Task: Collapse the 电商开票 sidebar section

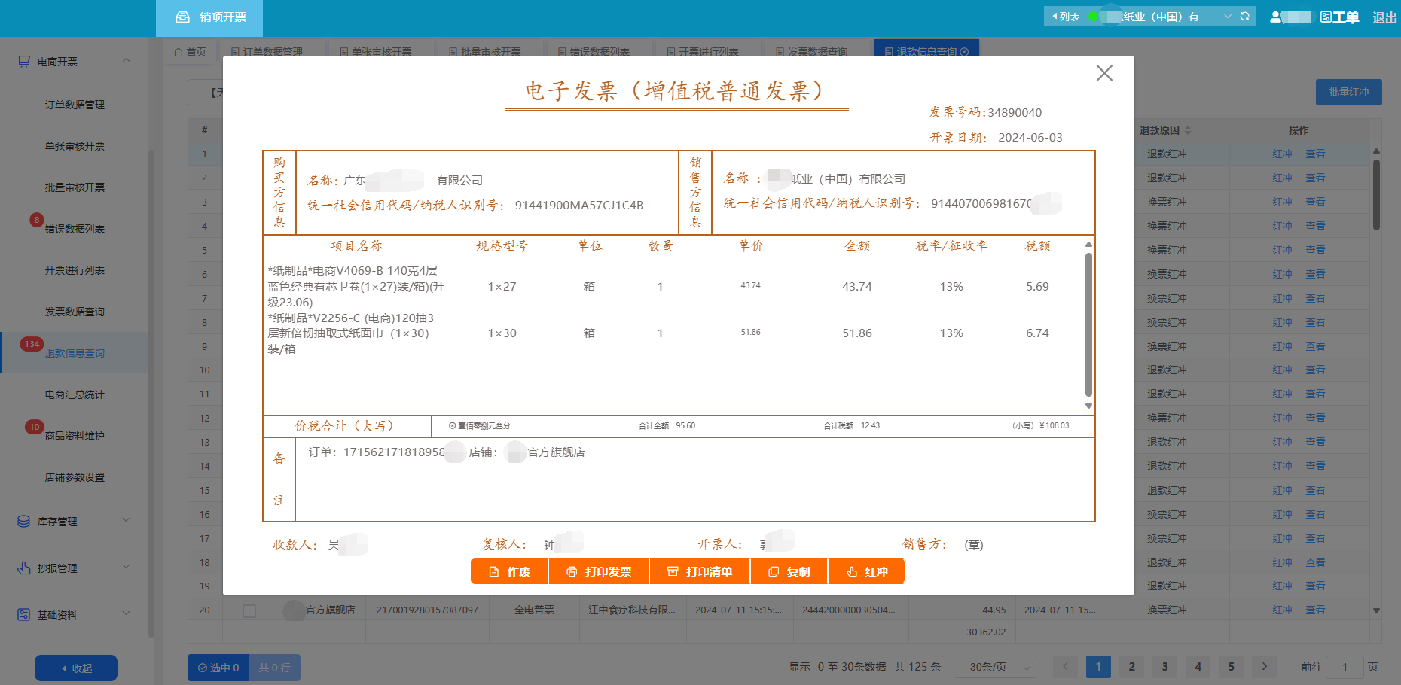Action: click(127, 60)
